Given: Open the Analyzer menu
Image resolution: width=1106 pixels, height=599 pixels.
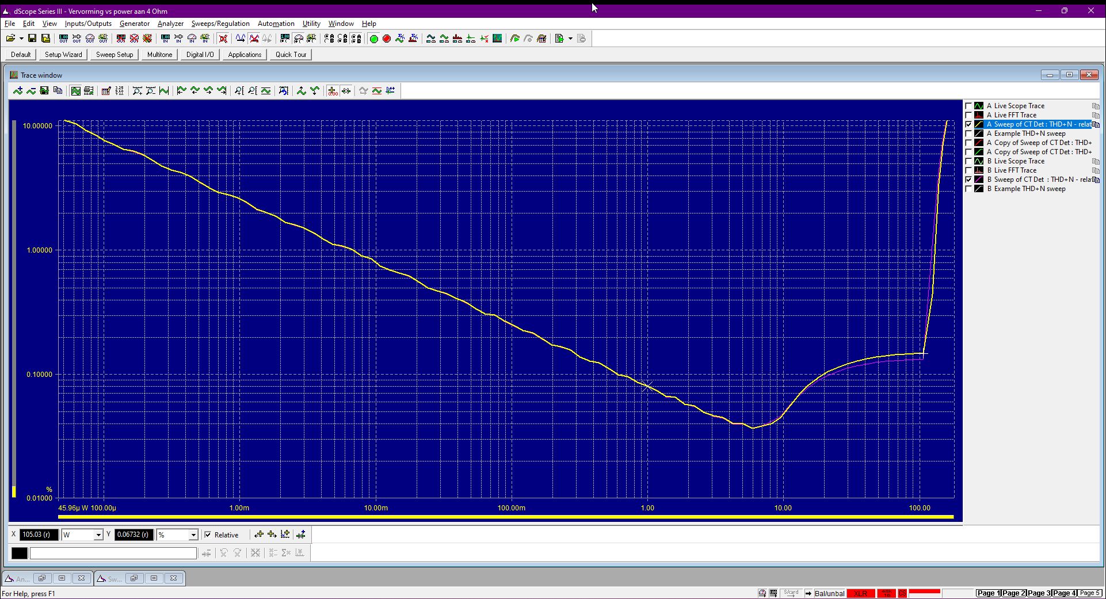Looking at the screenshot, I should [x=170, y=24].
